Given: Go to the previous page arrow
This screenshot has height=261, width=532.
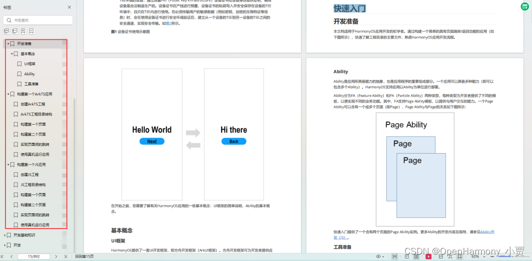Looking at the screenshot, I should coord(13,257).
